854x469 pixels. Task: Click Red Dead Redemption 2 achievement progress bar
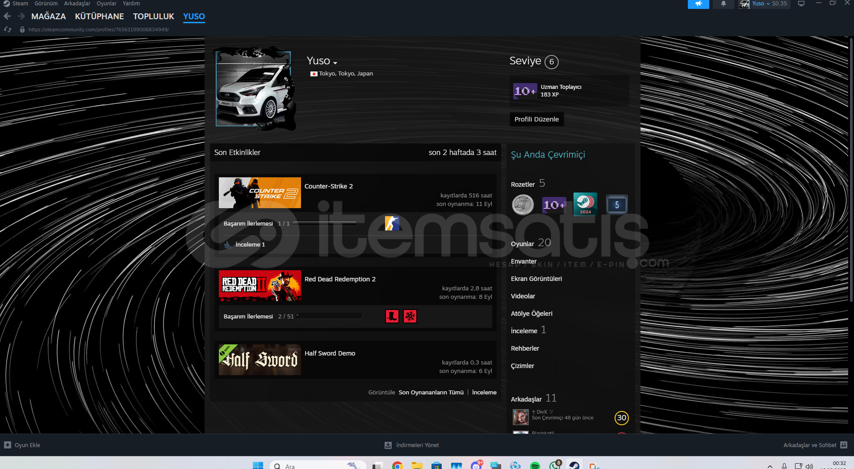click(x=329, y=316)
